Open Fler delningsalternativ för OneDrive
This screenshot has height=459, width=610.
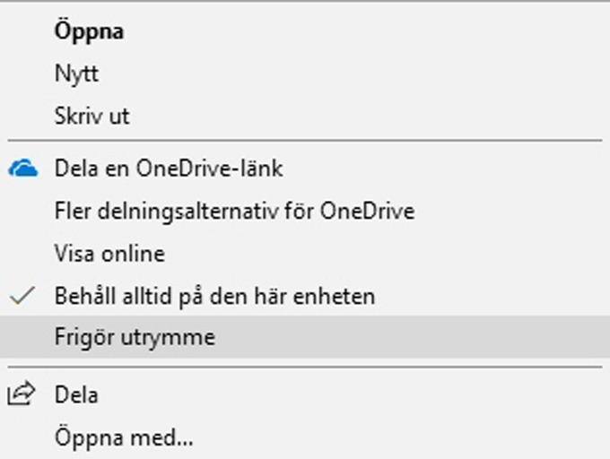pyautogui.click(x=305, y=211)
